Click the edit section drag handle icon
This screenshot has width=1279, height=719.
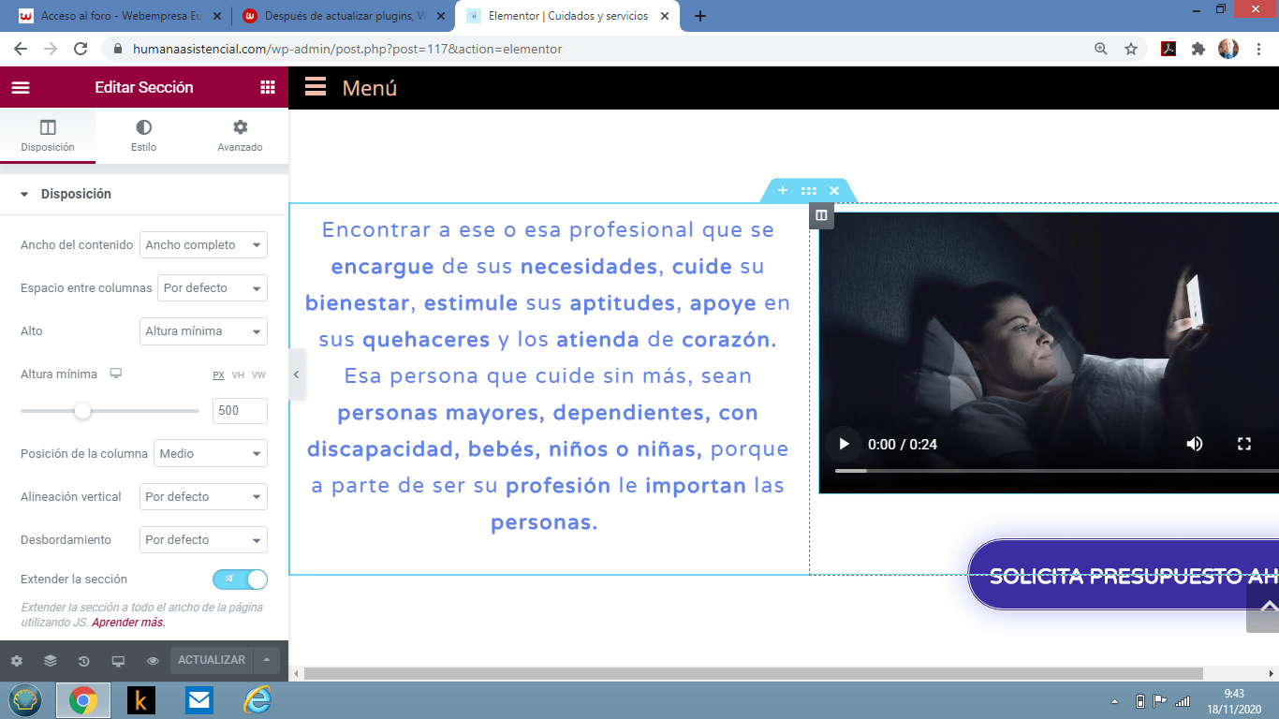(x=809, y=191)
